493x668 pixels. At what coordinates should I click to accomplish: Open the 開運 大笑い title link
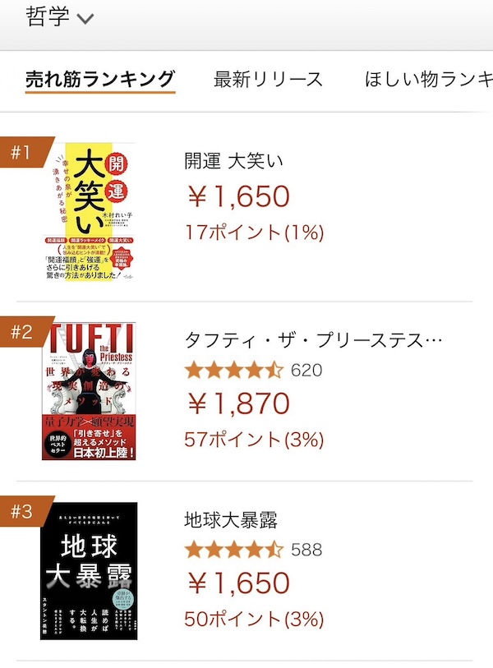(234, 161)
